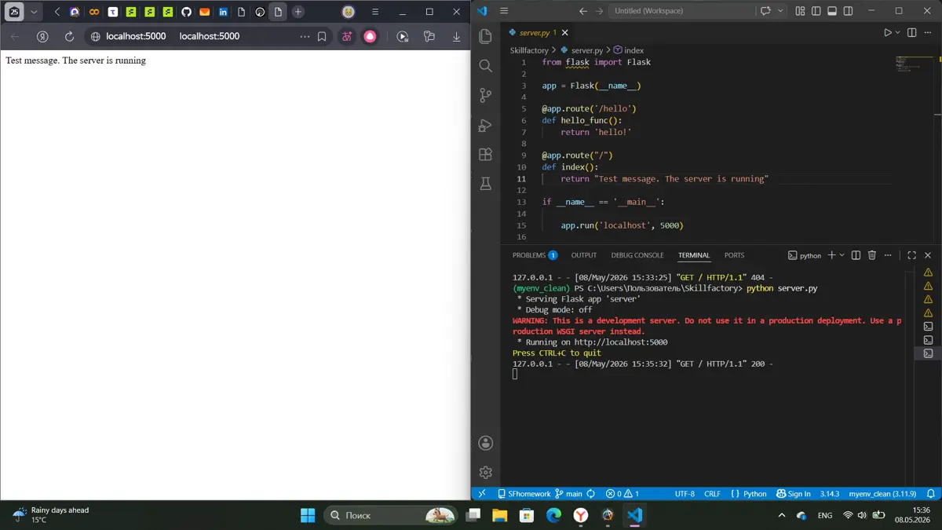The image size is (942, 530).
Task: Maximize the terminal panel size
Action: (x=911, y=255)
